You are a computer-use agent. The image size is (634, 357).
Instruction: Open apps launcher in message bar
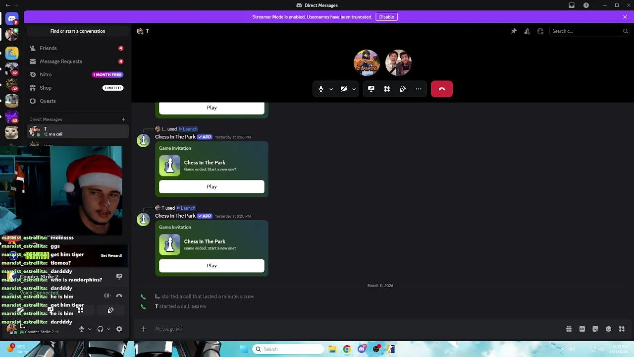(622, 329)
